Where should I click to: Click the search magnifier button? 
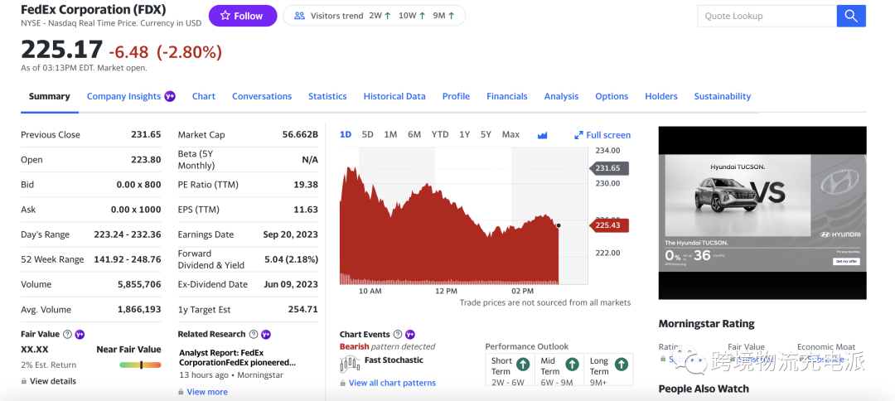click(851, 16)
